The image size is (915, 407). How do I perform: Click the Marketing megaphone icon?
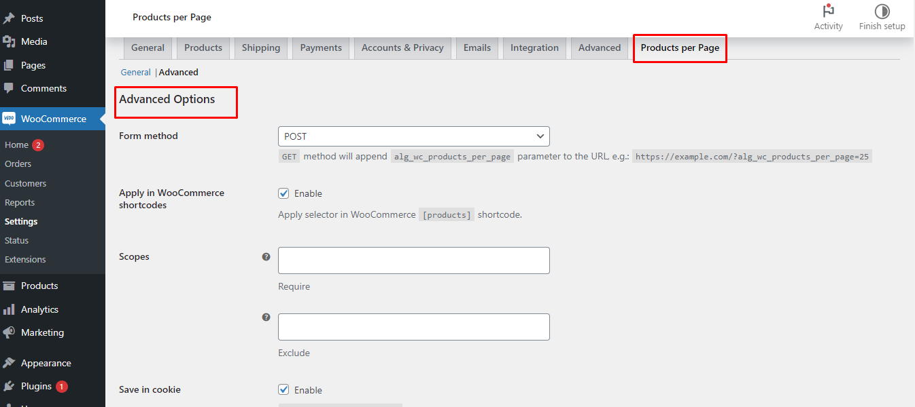(9, 332)
